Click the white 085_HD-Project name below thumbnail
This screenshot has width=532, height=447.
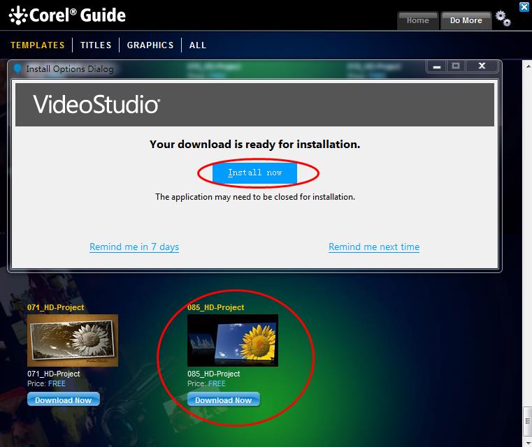point(214,374)
